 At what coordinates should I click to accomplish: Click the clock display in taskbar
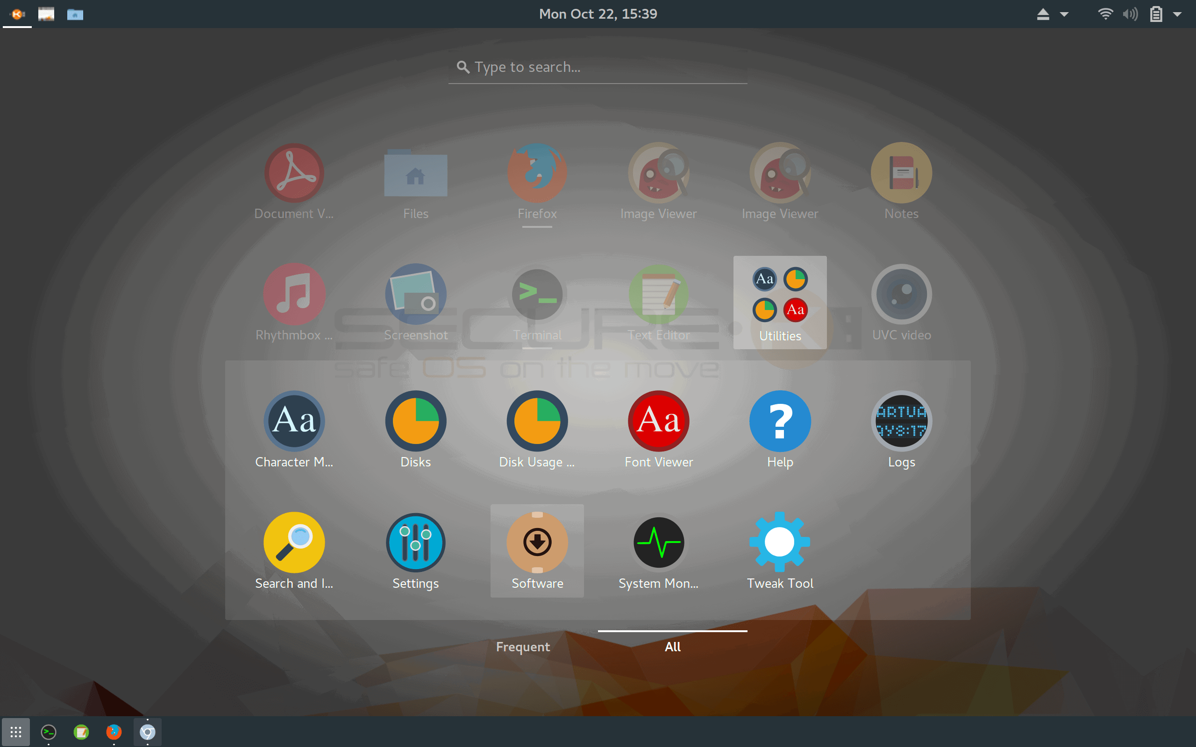tap(598, 12)
